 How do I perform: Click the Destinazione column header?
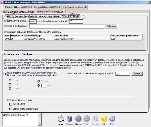(x=81, y=36)
